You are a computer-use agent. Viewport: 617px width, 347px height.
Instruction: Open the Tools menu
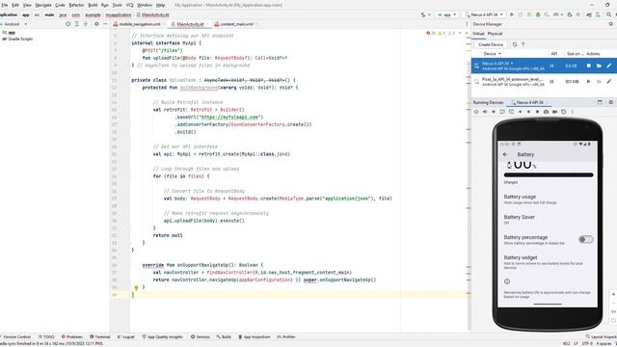tap(118, 5)
